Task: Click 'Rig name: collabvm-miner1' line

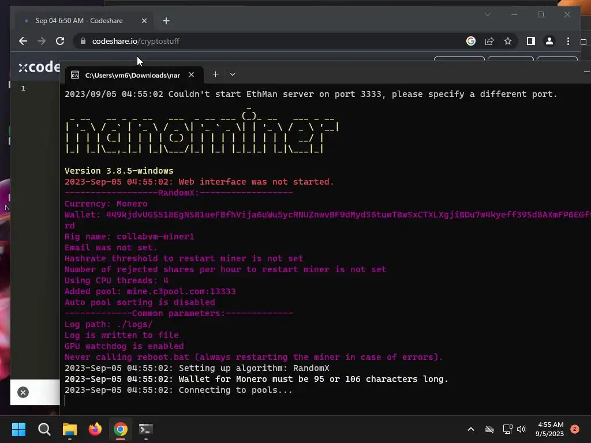Action: 129,236
